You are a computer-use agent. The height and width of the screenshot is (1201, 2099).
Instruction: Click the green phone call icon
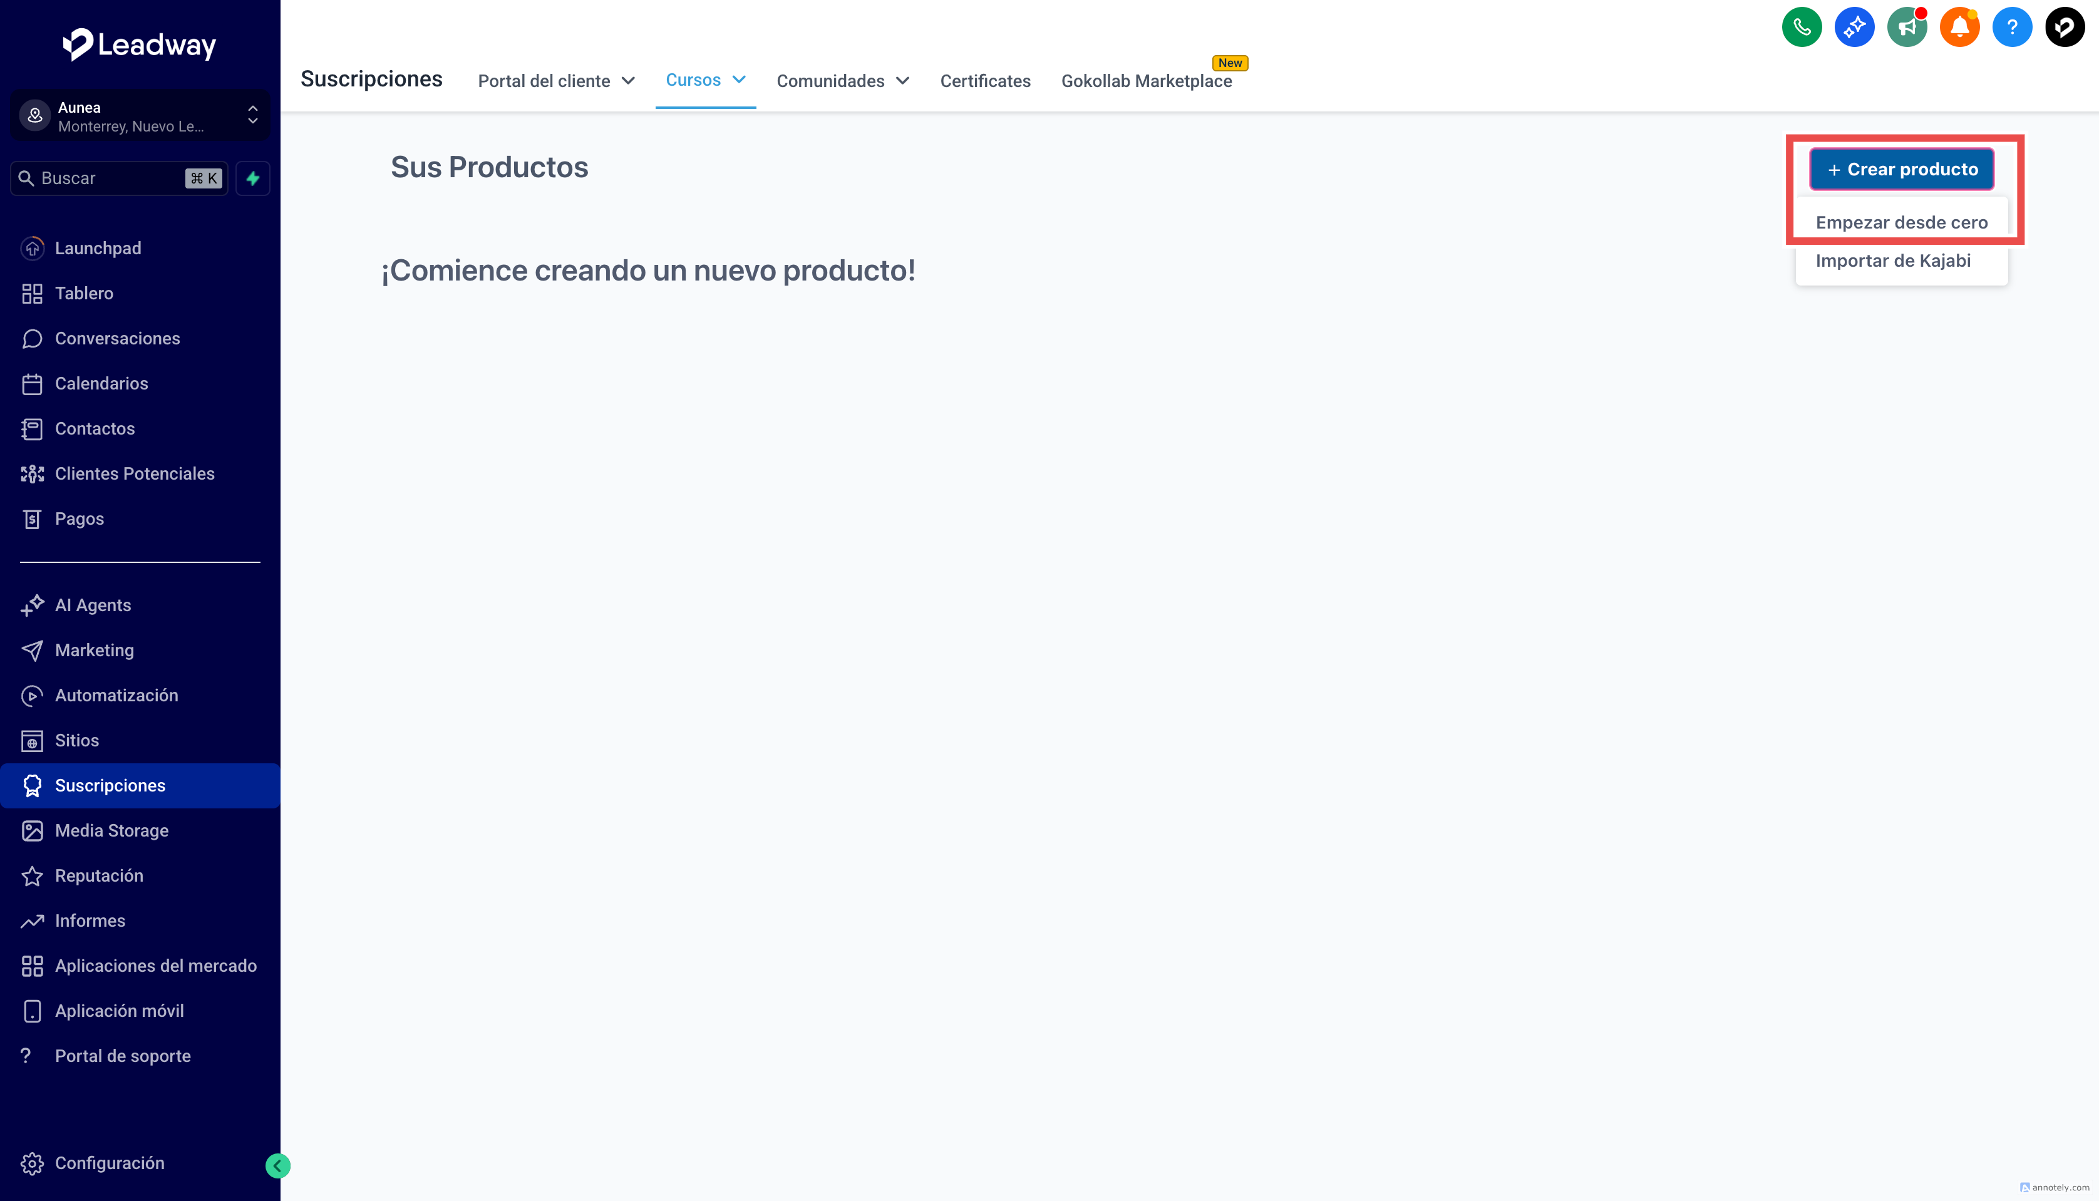point(1802,28)
